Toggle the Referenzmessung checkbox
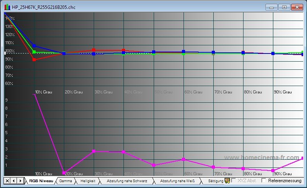The image size is (307, 188). coord(264,181)
